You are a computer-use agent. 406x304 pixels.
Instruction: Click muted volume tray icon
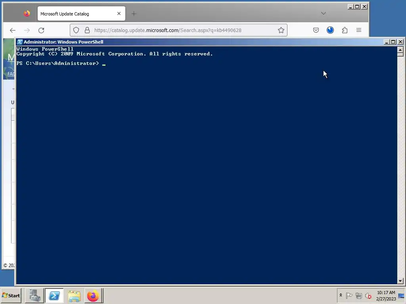[368, 295]
